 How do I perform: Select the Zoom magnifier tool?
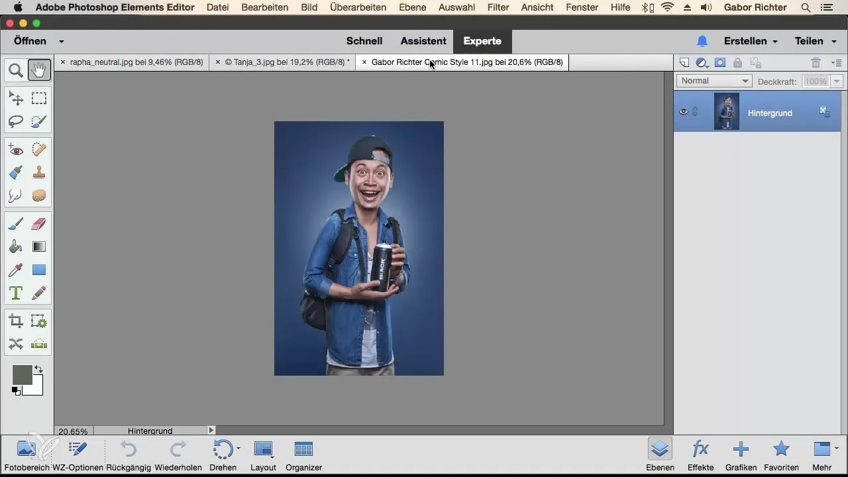pyautogui.click(x=16, y=70)
